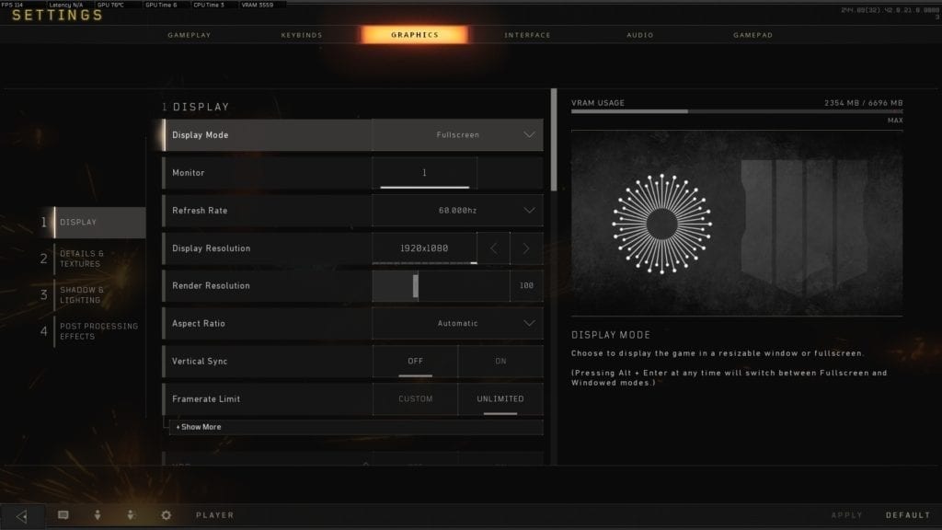Switch to the Audio tab
The height and width of the screenshot is (530, 942).
click(640, 36)
